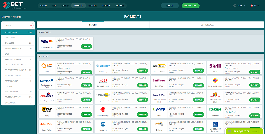Screen dimensions: 265x134
Task: Open the 22Games section
Action: [x=120, y=6]
